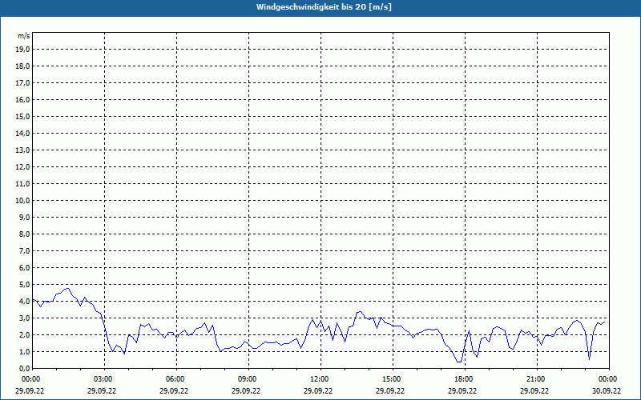Pick the '5,0' y-axis label
The width and height of the screenshot is (641, 400).
[24, 285]
